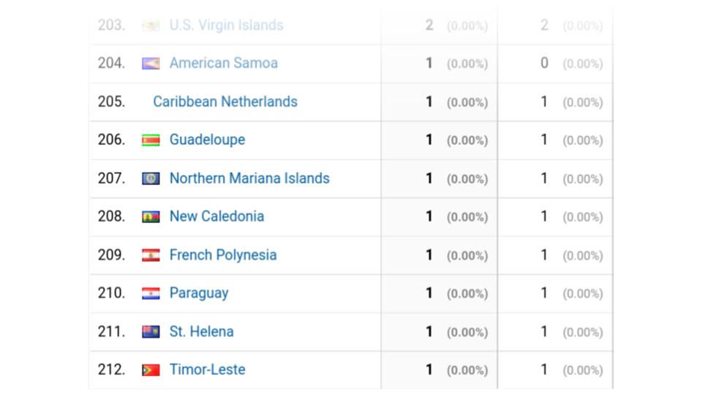Image resolution: width=702 pixels, height=395 pixels.
Task: Click the St. Helena flag icon
Action: 151,332
